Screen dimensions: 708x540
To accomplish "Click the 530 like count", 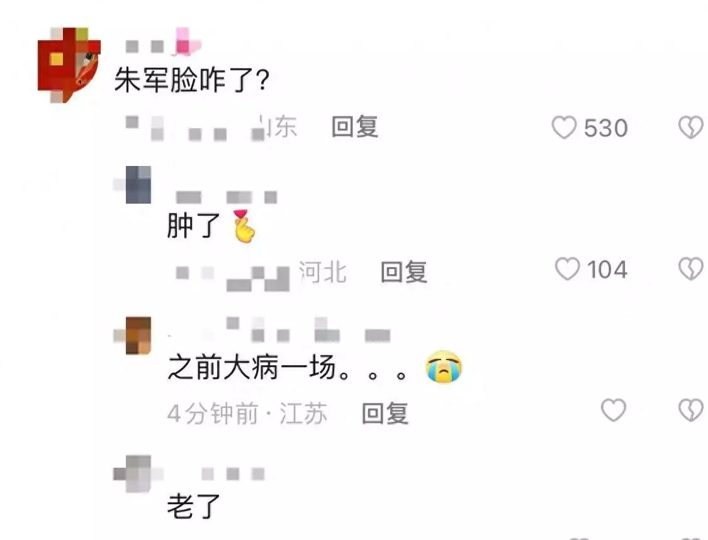I will [605, 128].
